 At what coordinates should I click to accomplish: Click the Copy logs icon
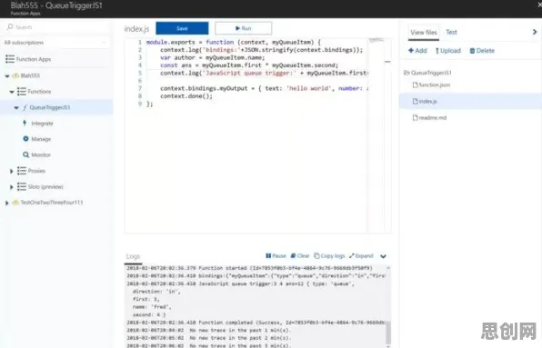[316, 256]
